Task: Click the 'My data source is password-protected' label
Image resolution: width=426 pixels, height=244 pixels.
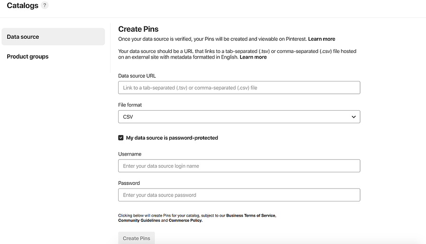Action: (172, 138)
